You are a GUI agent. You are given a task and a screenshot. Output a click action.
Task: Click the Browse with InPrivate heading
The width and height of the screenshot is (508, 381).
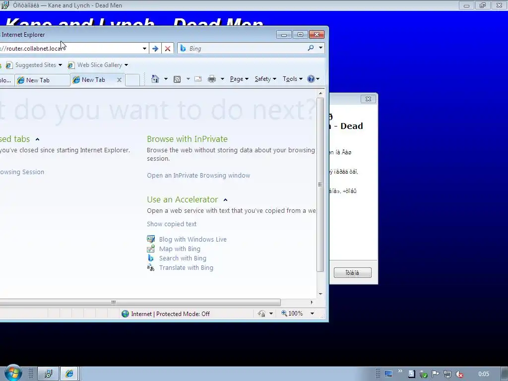coord(187,139)
